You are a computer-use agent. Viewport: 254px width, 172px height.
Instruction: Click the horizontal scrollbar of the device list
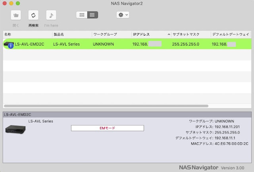point(106,106)
